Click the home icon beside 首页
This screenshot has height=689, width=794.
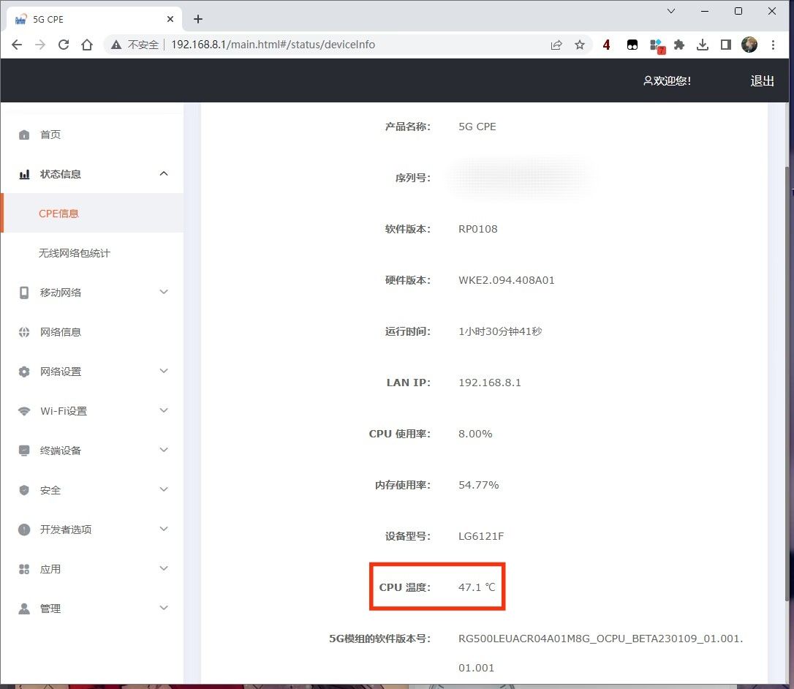click(24, 135)
